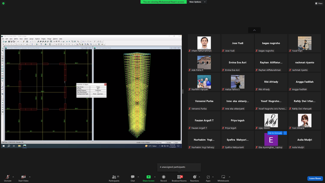Select the Nurfithri Fajriyah video tile
325x183 pixels.
[x=204, y=82]
